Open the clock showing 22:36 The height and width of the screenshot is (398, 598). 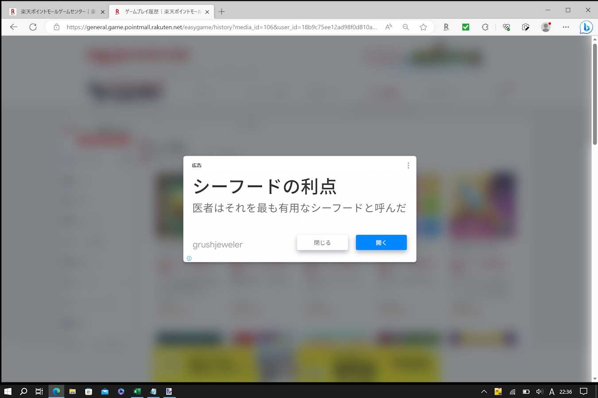pos(566,391)
